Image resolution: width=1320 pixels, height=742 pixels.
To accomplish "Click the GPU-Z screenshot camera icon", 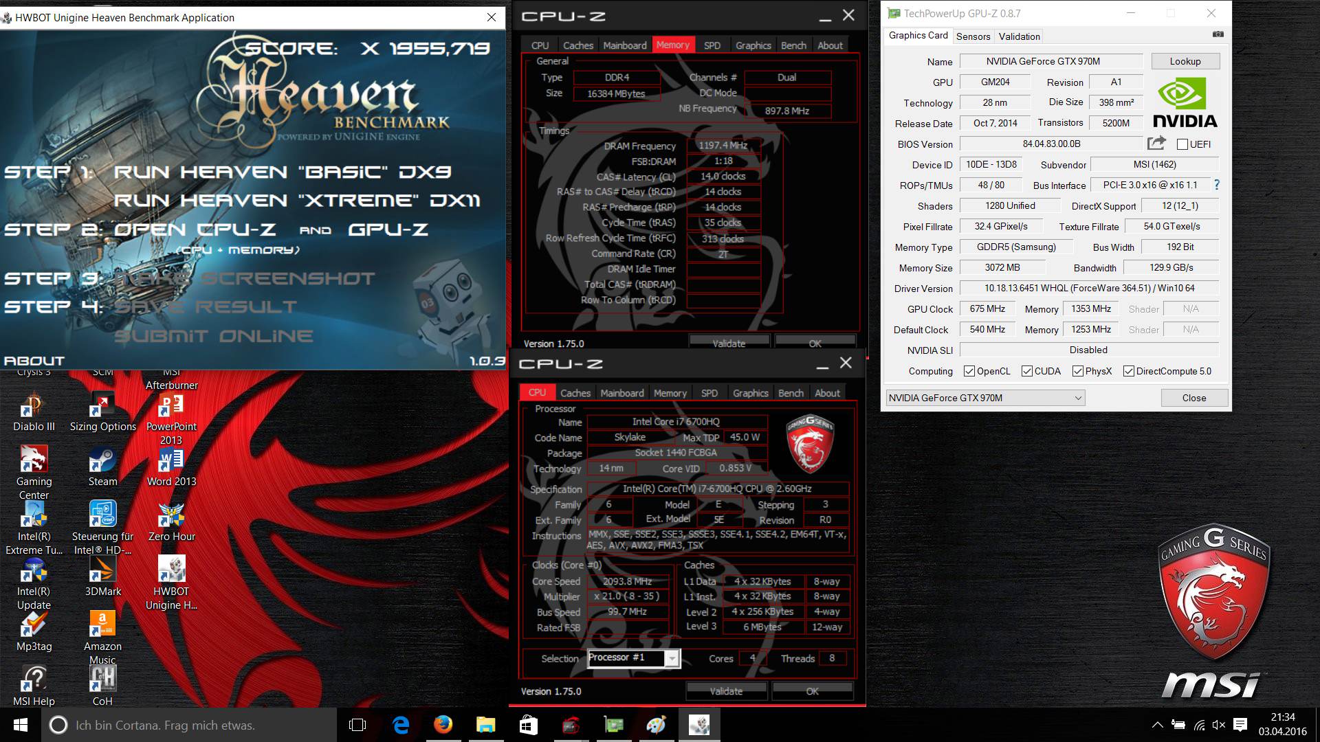I will pos(1218,34).
